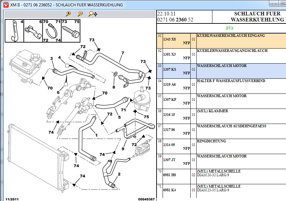Click callout number 9 on the diagram
The height and width of the screenshot is (201, 286).
(123, 149)
